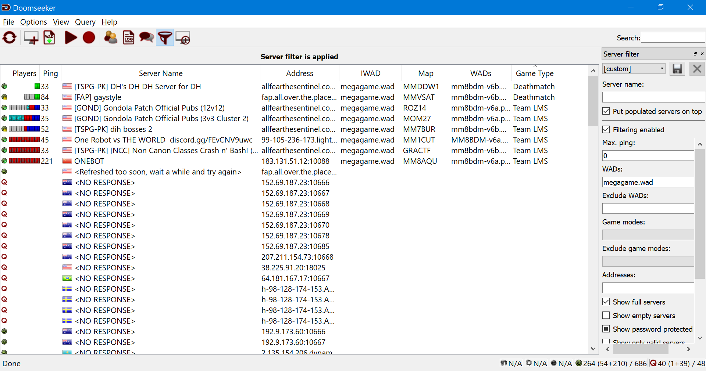The width and height of the screenshot is (706, 371).
Task: Click the US flag for 38.225.91.20:18025
Action: (67, 267)
